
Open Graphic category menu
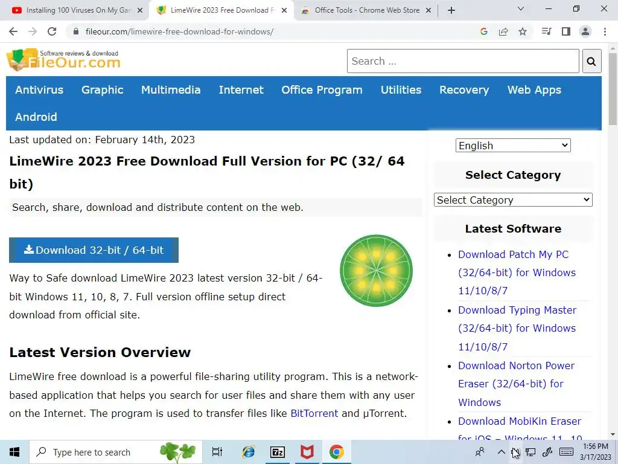(103, 90)
